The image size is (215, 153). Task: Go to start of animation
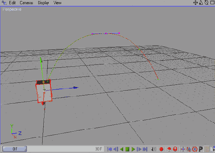pos(110,149)
